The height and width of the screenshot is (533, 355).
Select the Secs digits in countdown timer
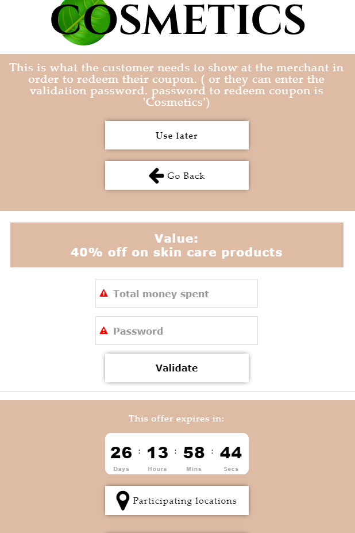click(231, 453)
